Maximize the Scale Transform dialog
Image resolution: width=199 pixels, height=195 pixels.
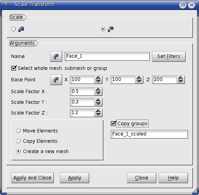[183, 5]
